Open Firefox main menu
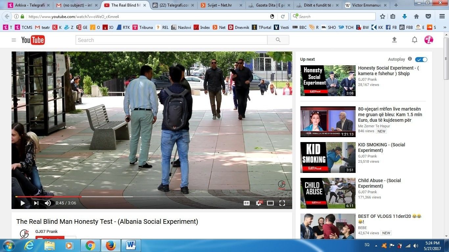449x252 pixels. point(442,16)
